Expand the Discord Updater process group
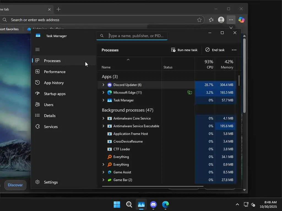 (x=103, y=85)
